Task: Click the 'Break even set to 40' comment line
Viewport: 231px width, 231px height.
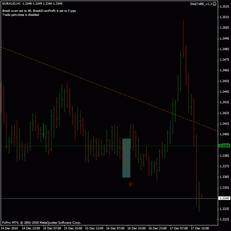Action: coord(39,11)
